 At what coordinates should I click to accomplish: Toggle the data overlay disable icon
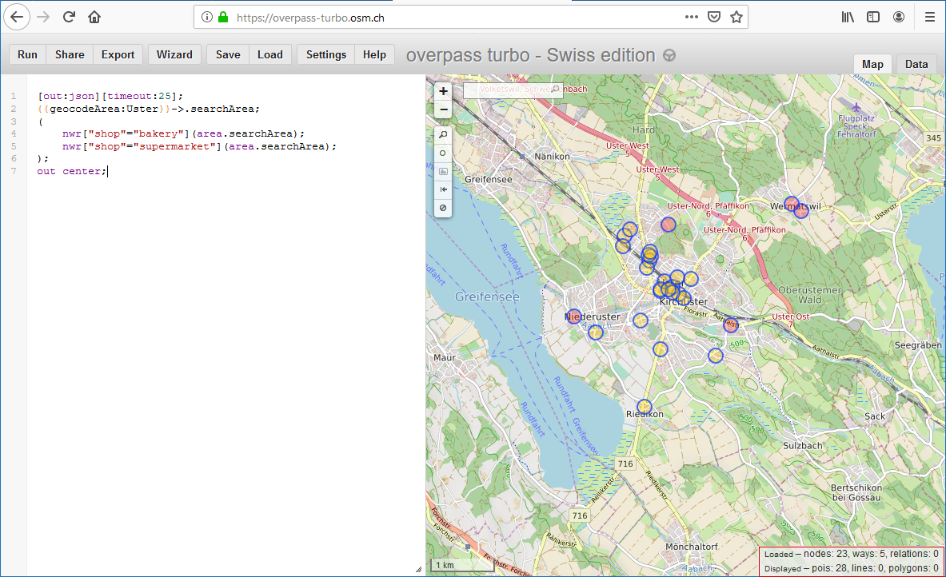tap(443, 208)
